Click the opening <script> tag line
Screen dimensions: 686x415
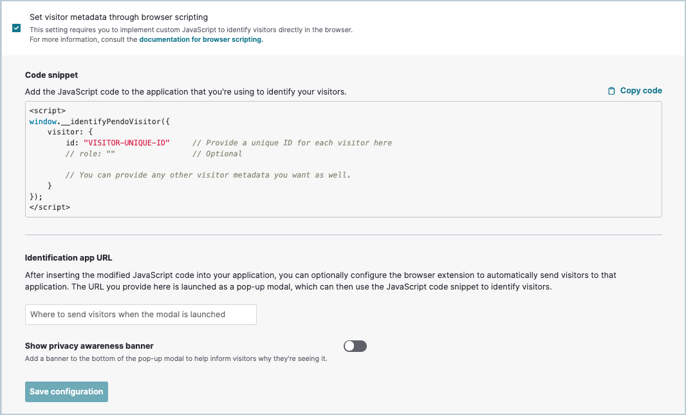(x=48, y=111)
